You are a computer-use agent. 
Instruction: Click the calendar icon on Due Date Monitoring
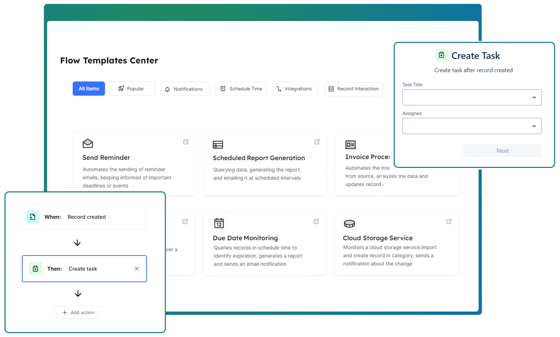pyautogui.click(x=219, y=223)
